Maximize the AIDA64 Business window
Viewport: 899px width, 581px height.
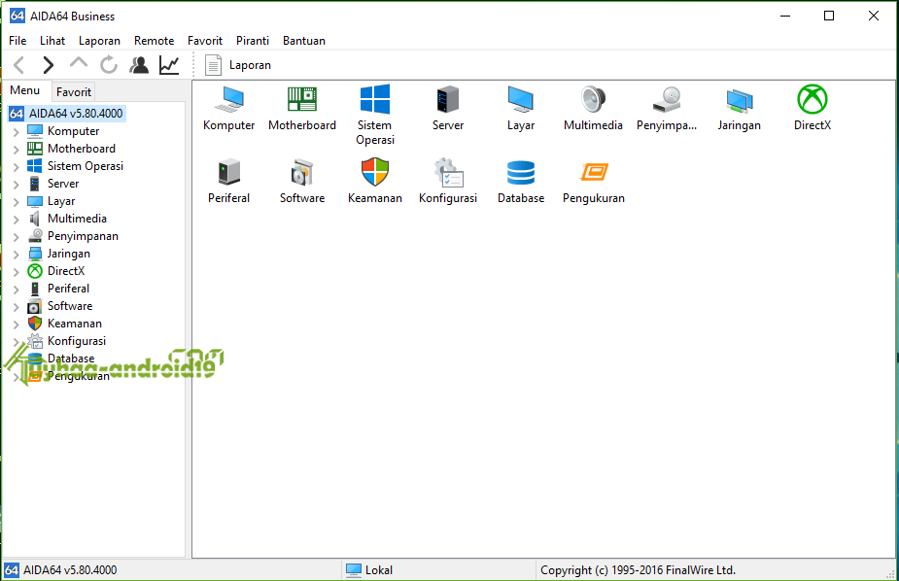pos(829,16)
